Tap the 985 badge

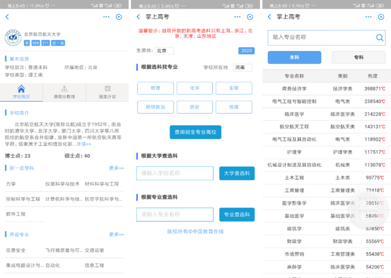pos(36,43)
